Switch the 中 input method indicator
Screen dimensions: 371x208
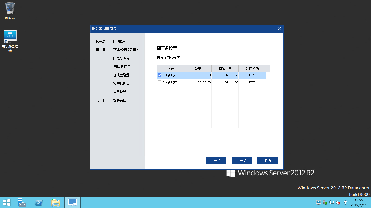[346, 203]
